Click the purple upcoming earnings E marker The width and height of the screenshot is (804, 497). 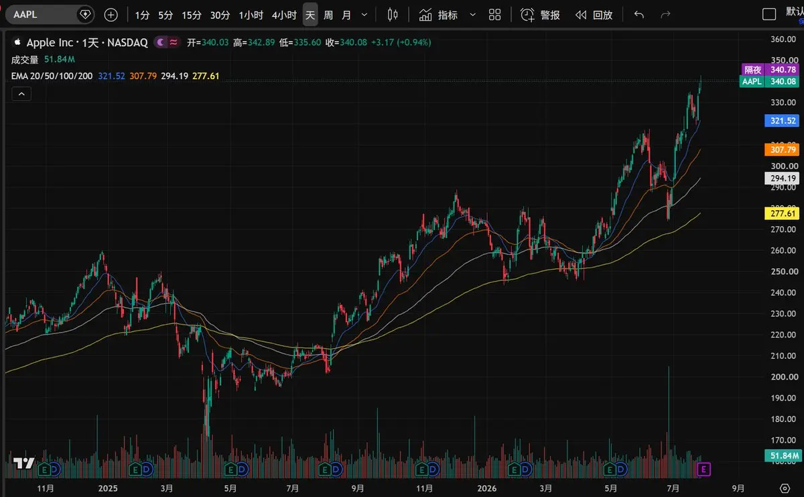click(703, 470)
